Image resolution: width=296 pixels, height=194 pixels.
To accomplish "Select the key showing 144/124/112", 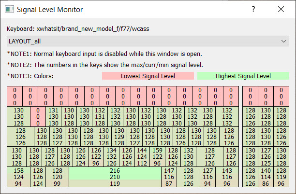I will (142, 157).
